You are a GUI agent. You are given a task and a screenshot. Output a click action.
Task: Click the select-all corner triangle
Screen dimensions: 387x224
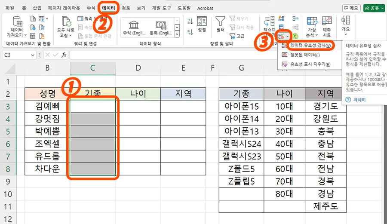coord(10,69)
